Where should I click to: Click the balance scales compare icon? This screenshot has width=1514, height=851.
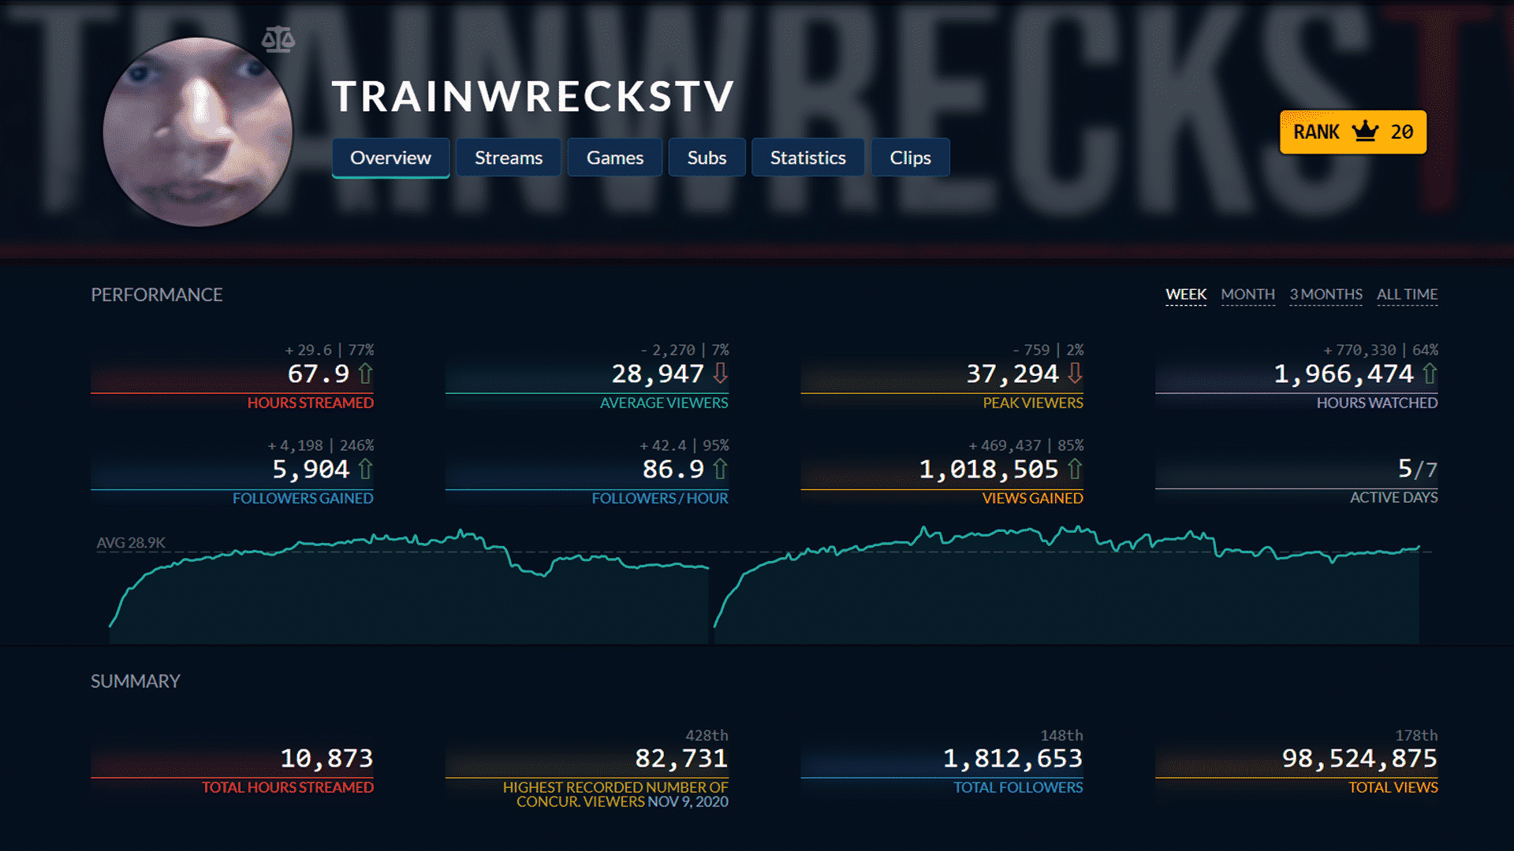coord(278,39)
